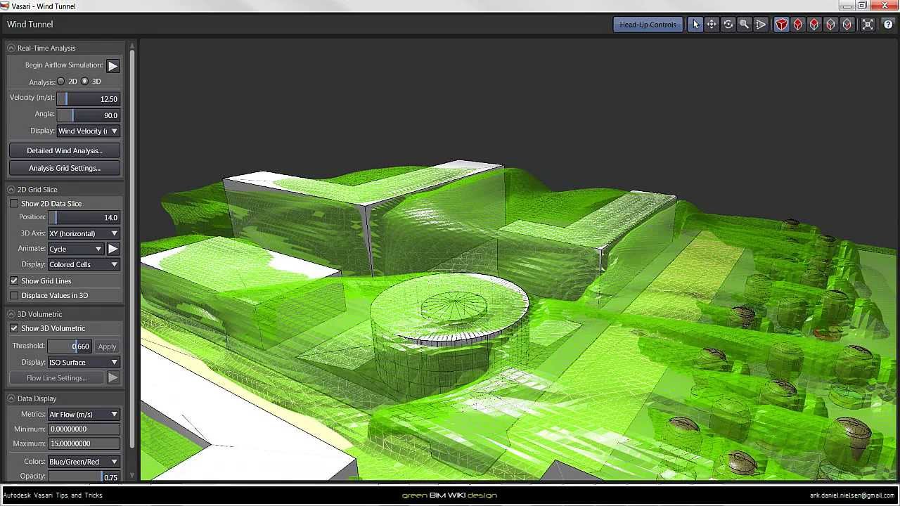Click the Velocity slider field
The height and width of the screenshot is (506, 900).
tap(88, 99)
